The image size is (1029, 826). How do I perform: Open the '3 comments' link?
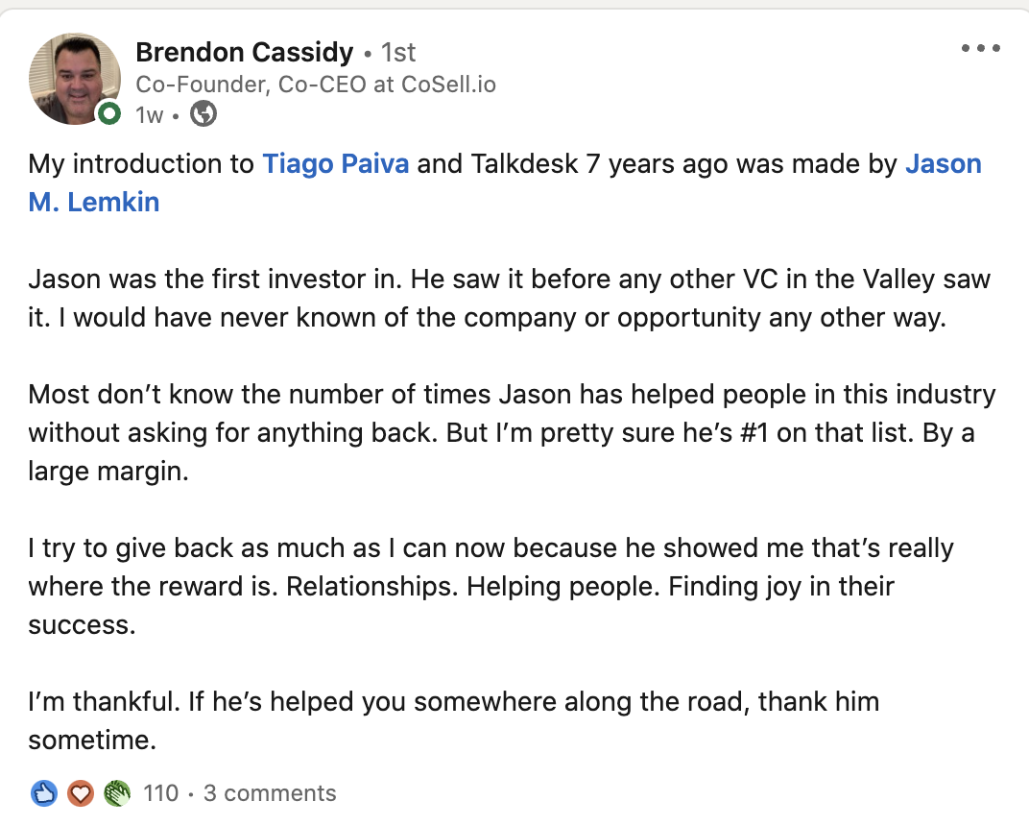(270, 793)
